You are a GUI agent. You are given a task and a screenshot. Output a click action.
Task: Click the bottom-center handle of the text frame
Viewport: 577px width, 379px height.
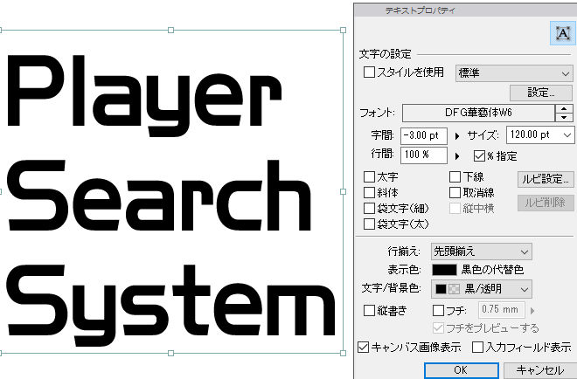pos(170,354)
